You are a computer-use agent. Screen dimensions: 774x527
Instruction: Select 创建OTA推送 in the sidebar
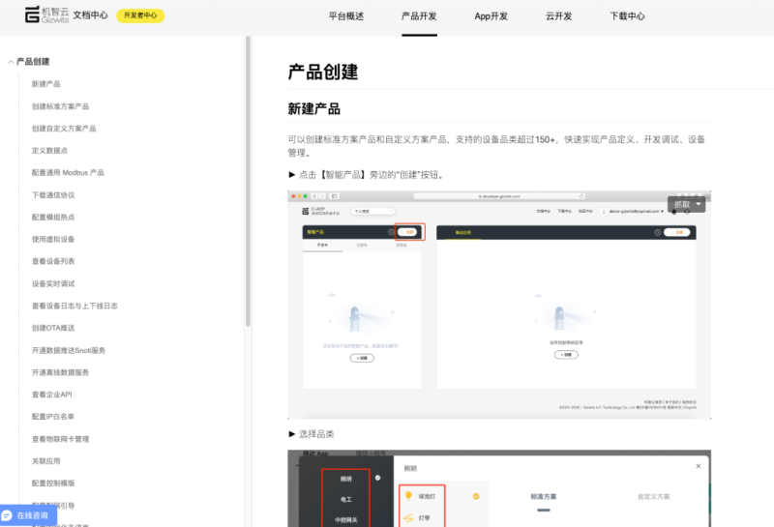pos(52,328)
